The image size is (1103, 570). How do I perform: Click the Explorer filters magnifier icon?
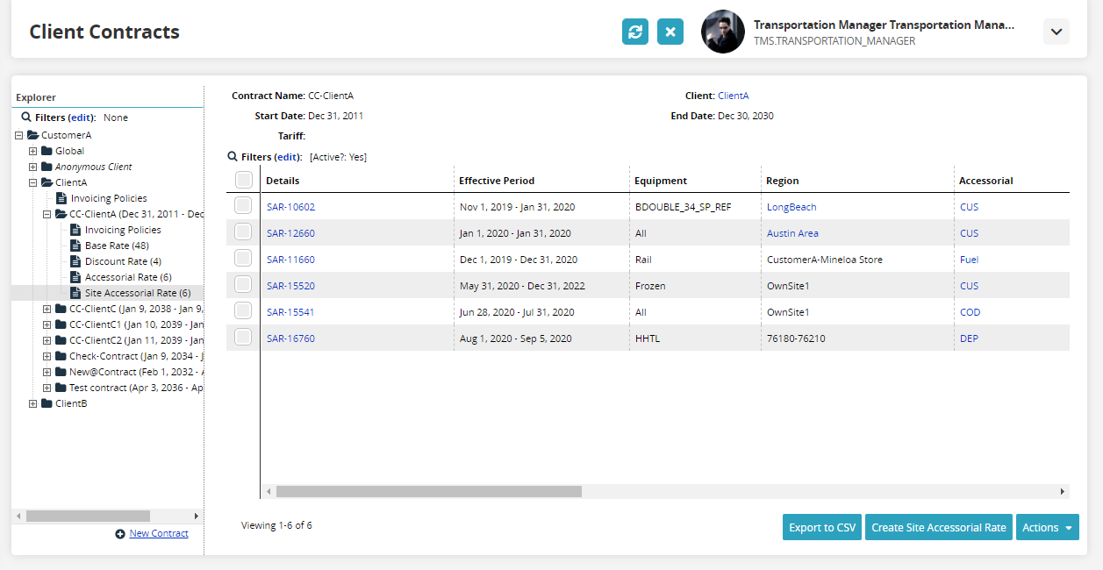click(26, 117)
